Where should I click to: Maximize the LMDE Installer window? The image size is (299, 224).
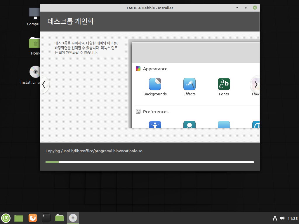pyautogui.click(x=246, y=8)
